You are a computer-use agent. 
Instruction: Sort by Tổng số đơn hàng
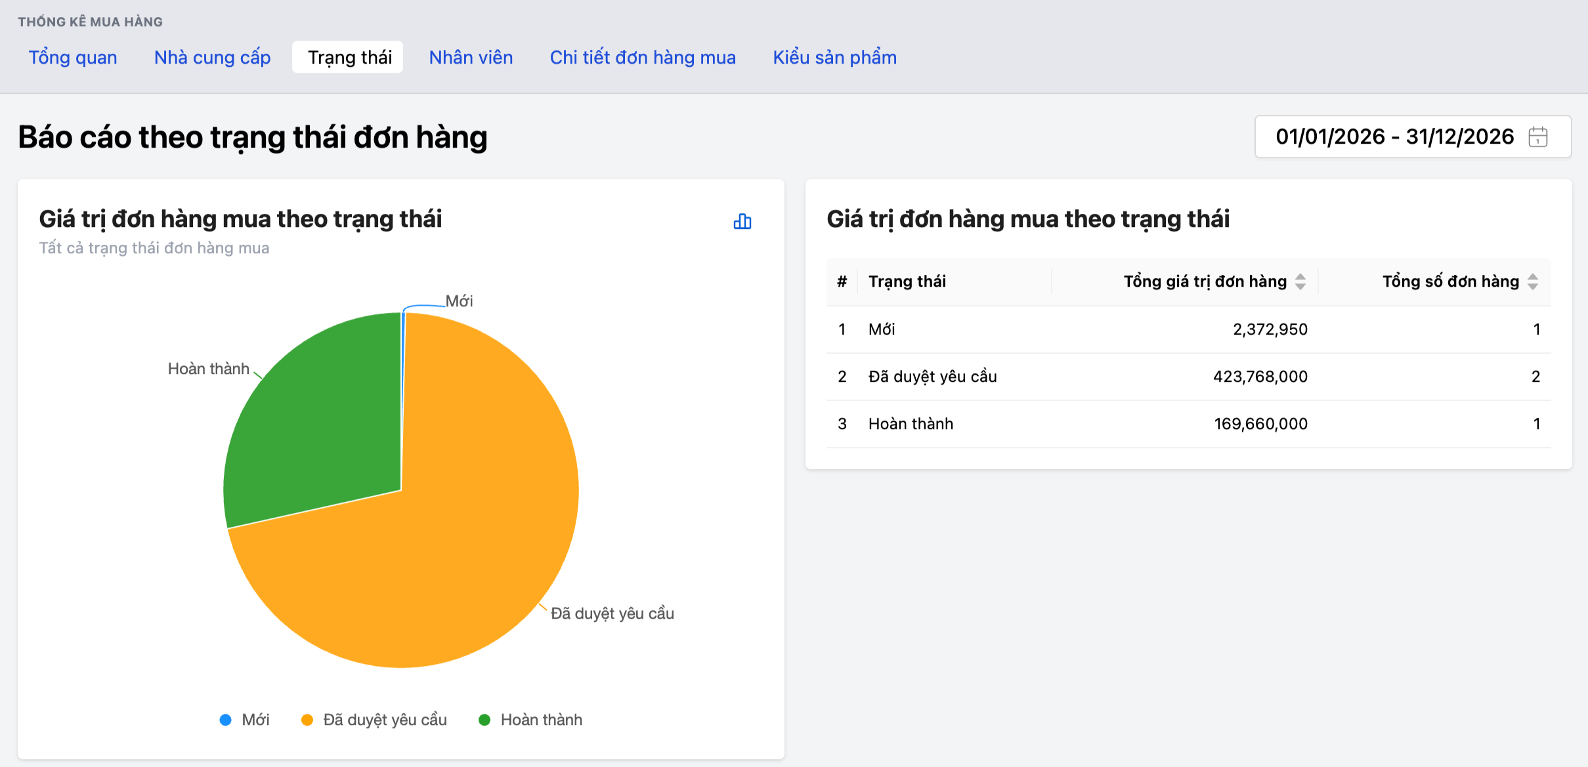tap(1532, 281)
